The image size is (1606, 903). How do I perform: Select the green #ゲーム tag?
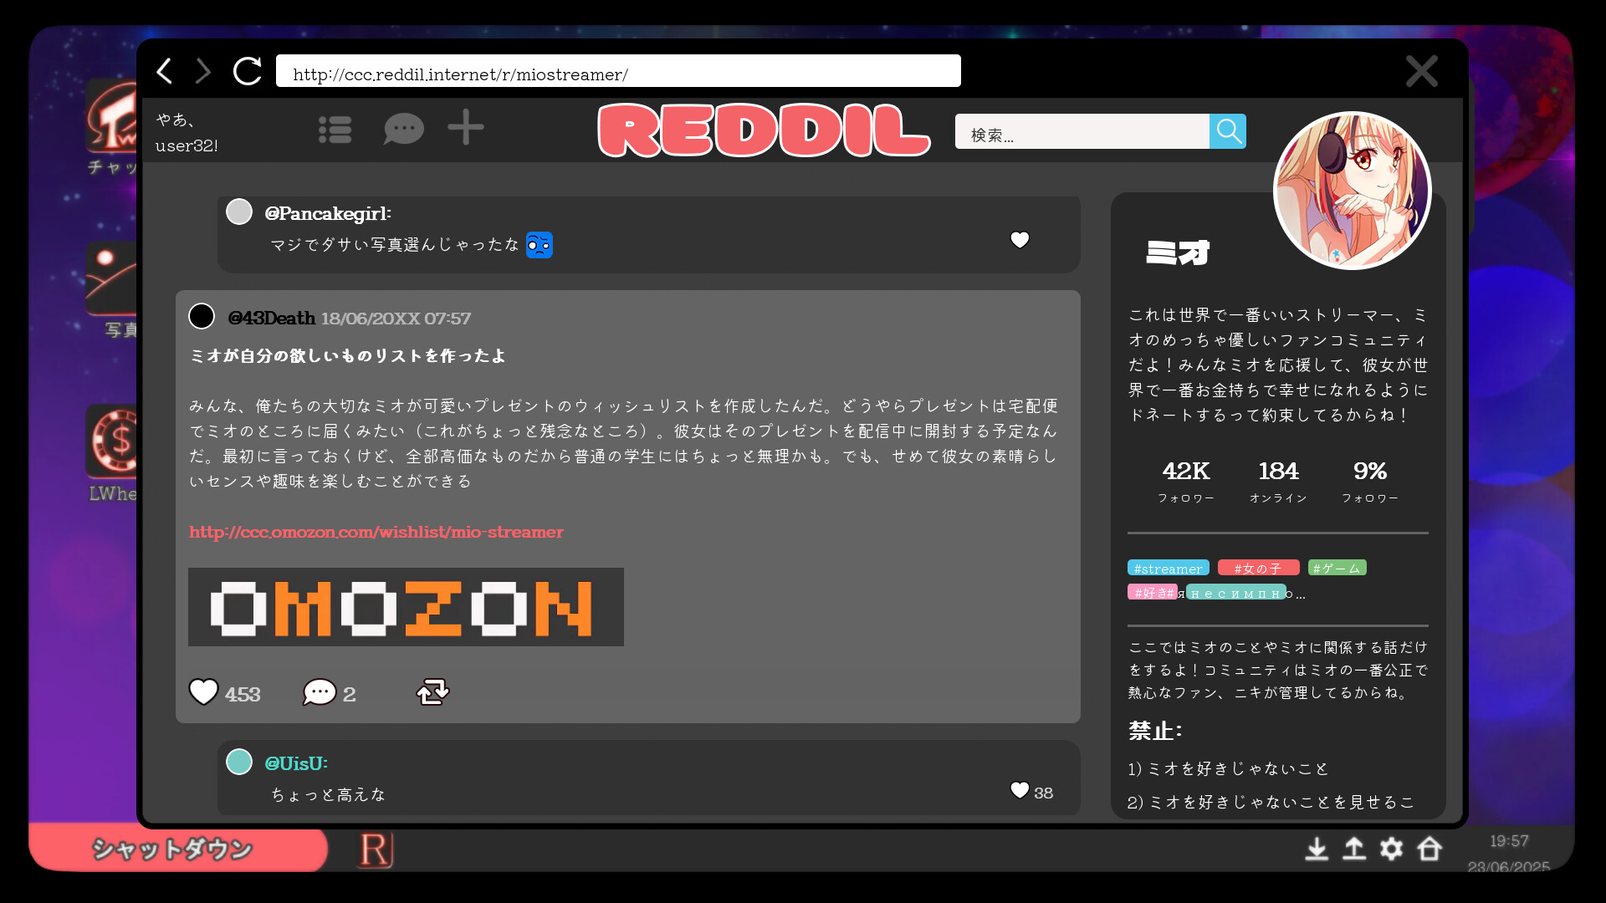[x=1337, y=569]
